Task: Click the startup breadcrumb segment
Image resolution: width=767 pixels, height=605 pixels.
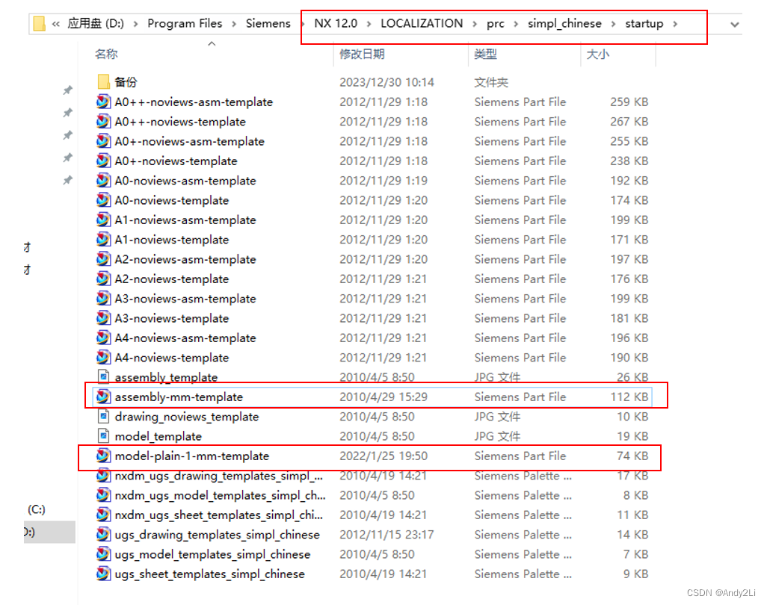Action: (644, 23)
